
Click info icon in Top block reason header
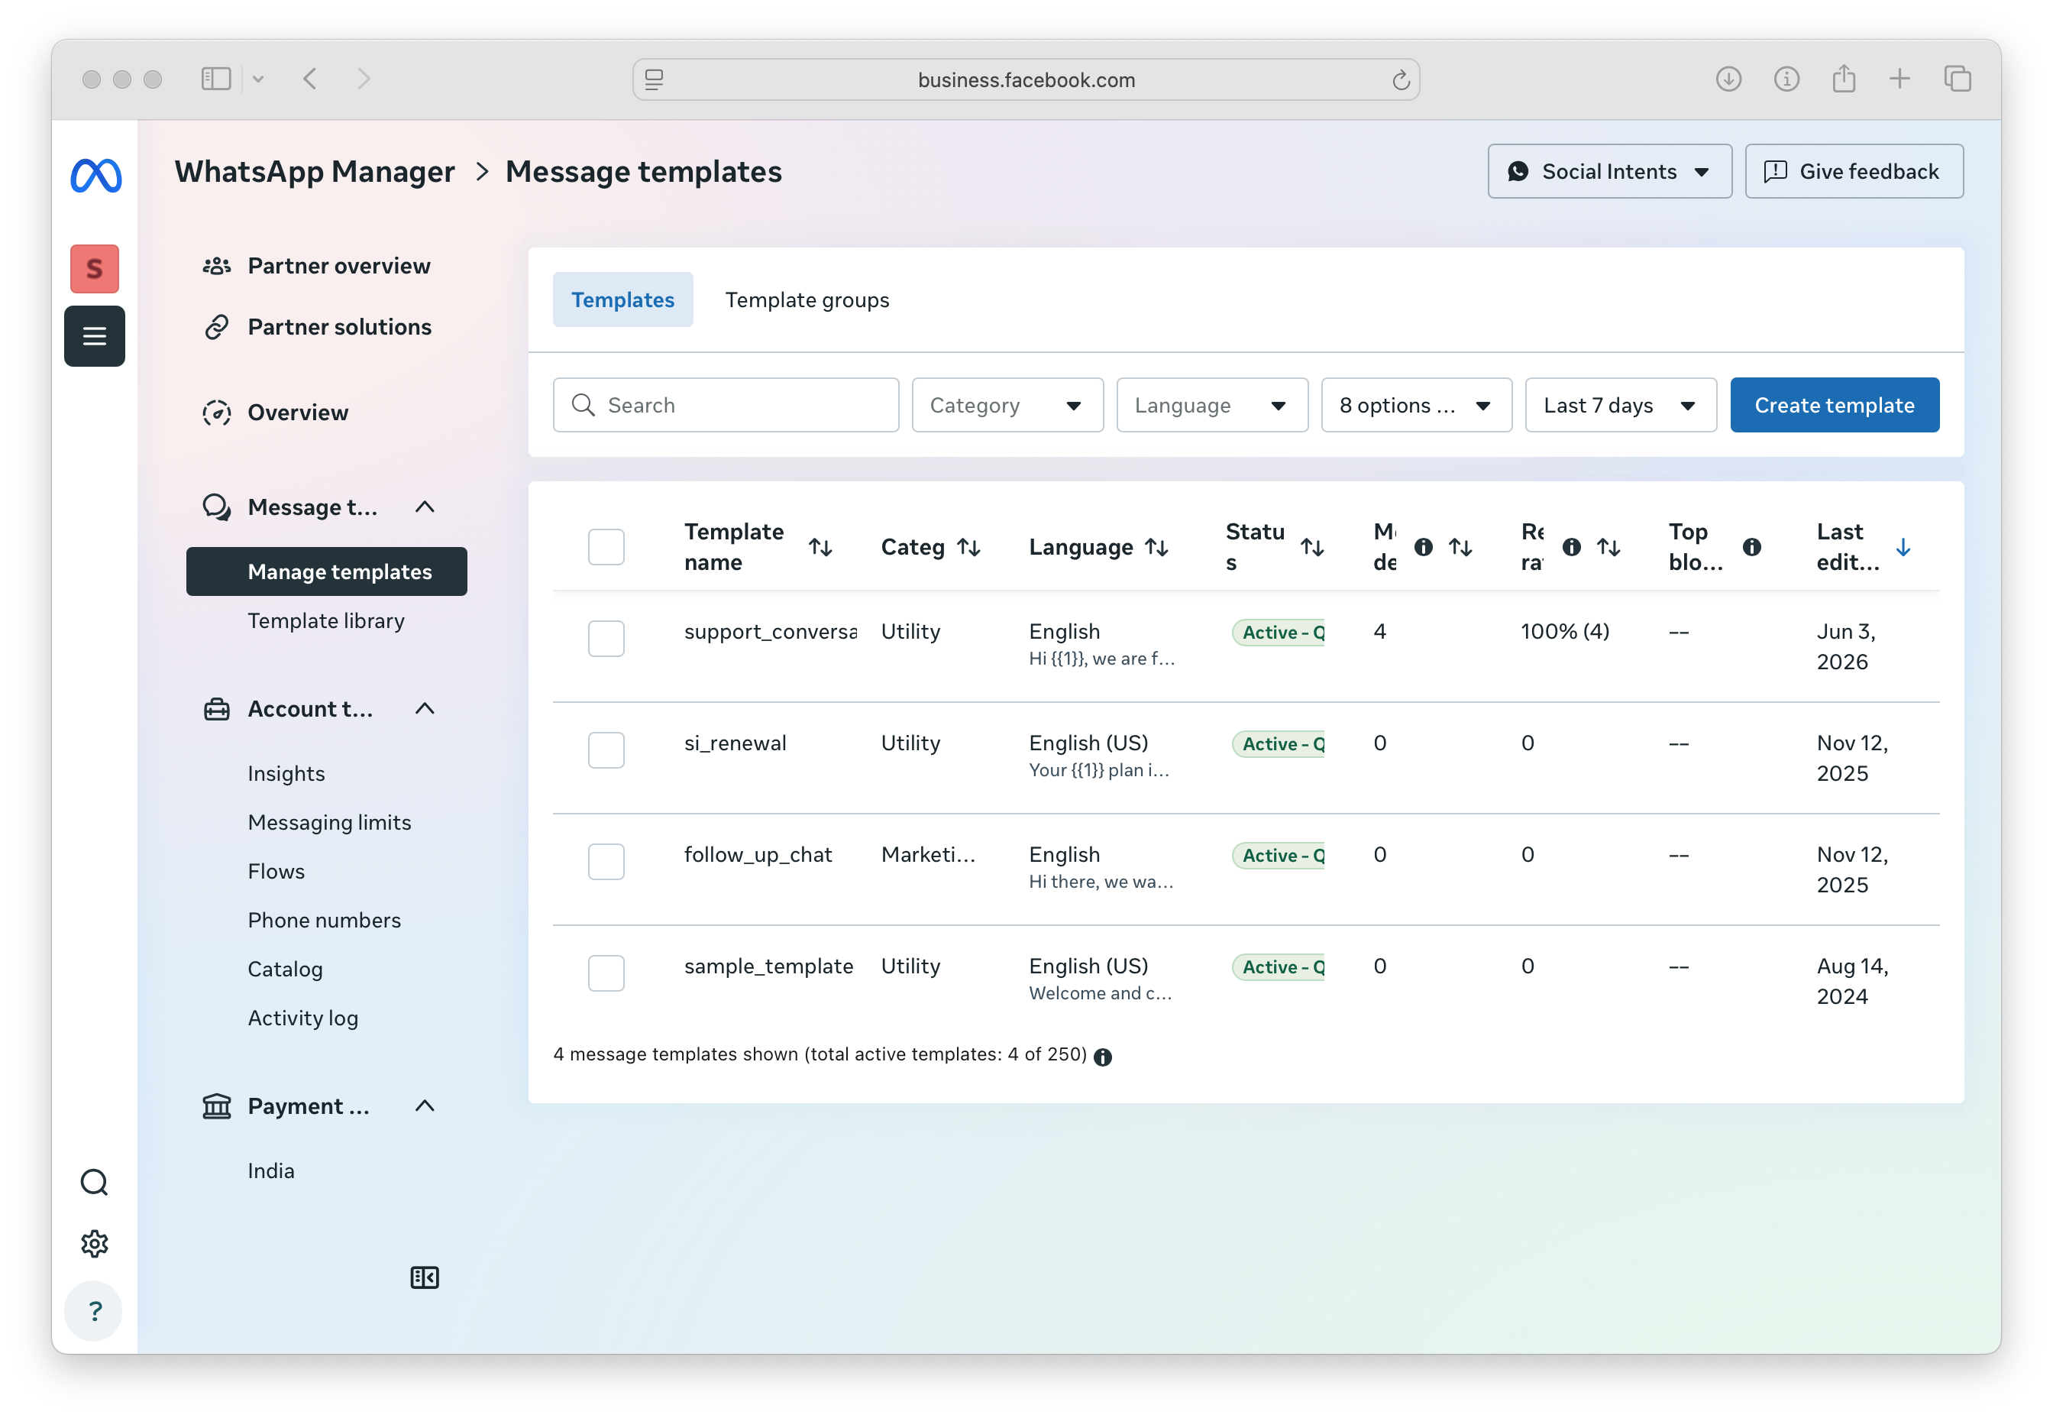coord(1751,546)
